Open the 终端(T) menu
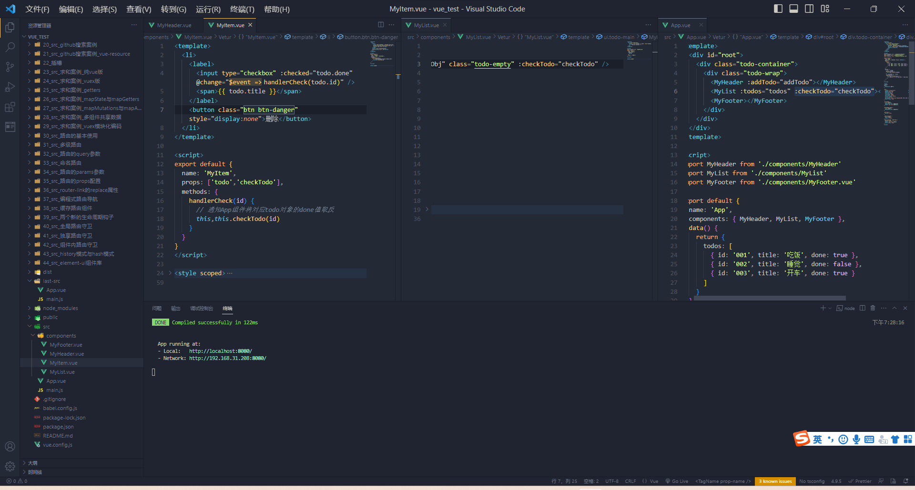The height and width of the screenshot is (490, 915). point(242,9)
